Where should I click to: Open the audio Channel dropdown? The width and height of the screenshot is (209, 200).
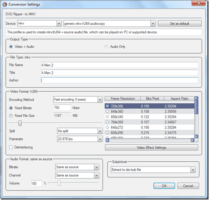tap(97, 175)
